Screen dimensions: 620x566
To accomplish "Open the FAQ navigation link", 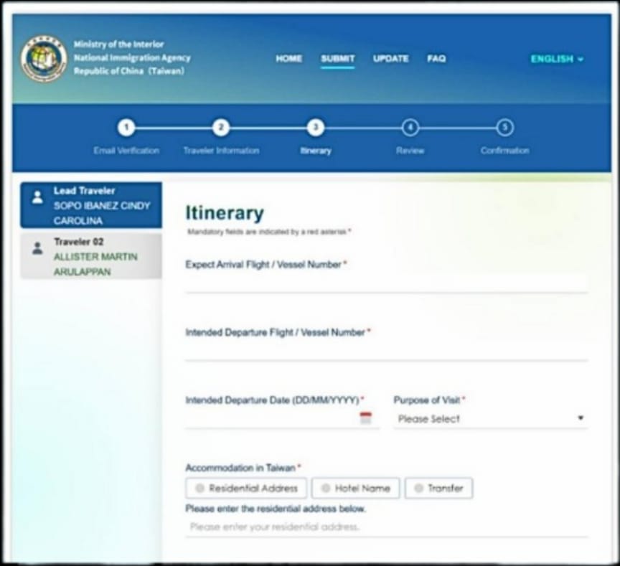I will pyautogui.click(x=436, y=59).
